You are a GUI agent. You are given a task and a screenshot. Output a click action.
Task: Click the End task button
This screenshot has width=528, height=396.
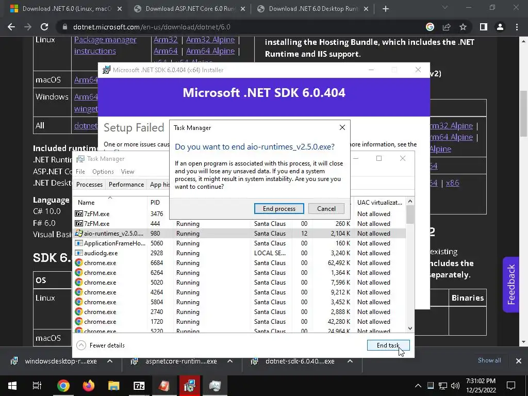click(388, 345)
